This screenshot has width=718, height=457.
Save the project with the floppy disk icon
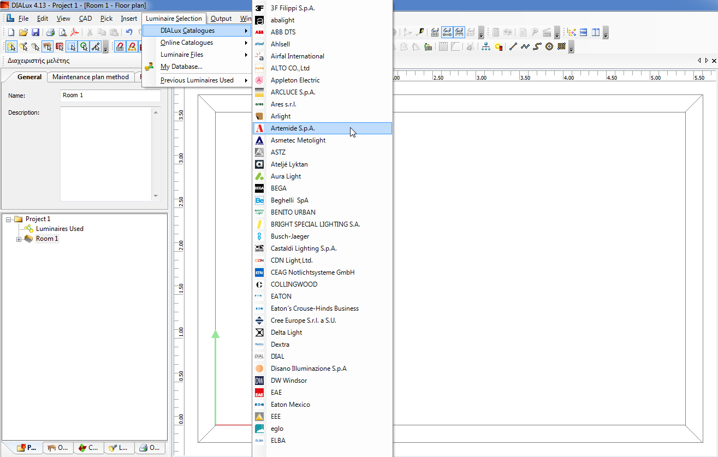[35, 32]
